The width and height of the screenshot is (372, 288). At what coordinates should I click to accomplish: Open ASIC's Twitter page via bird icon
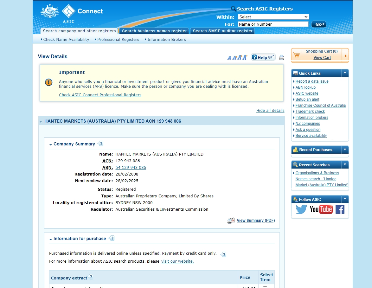pyautogui.click(x=301, y=209)
